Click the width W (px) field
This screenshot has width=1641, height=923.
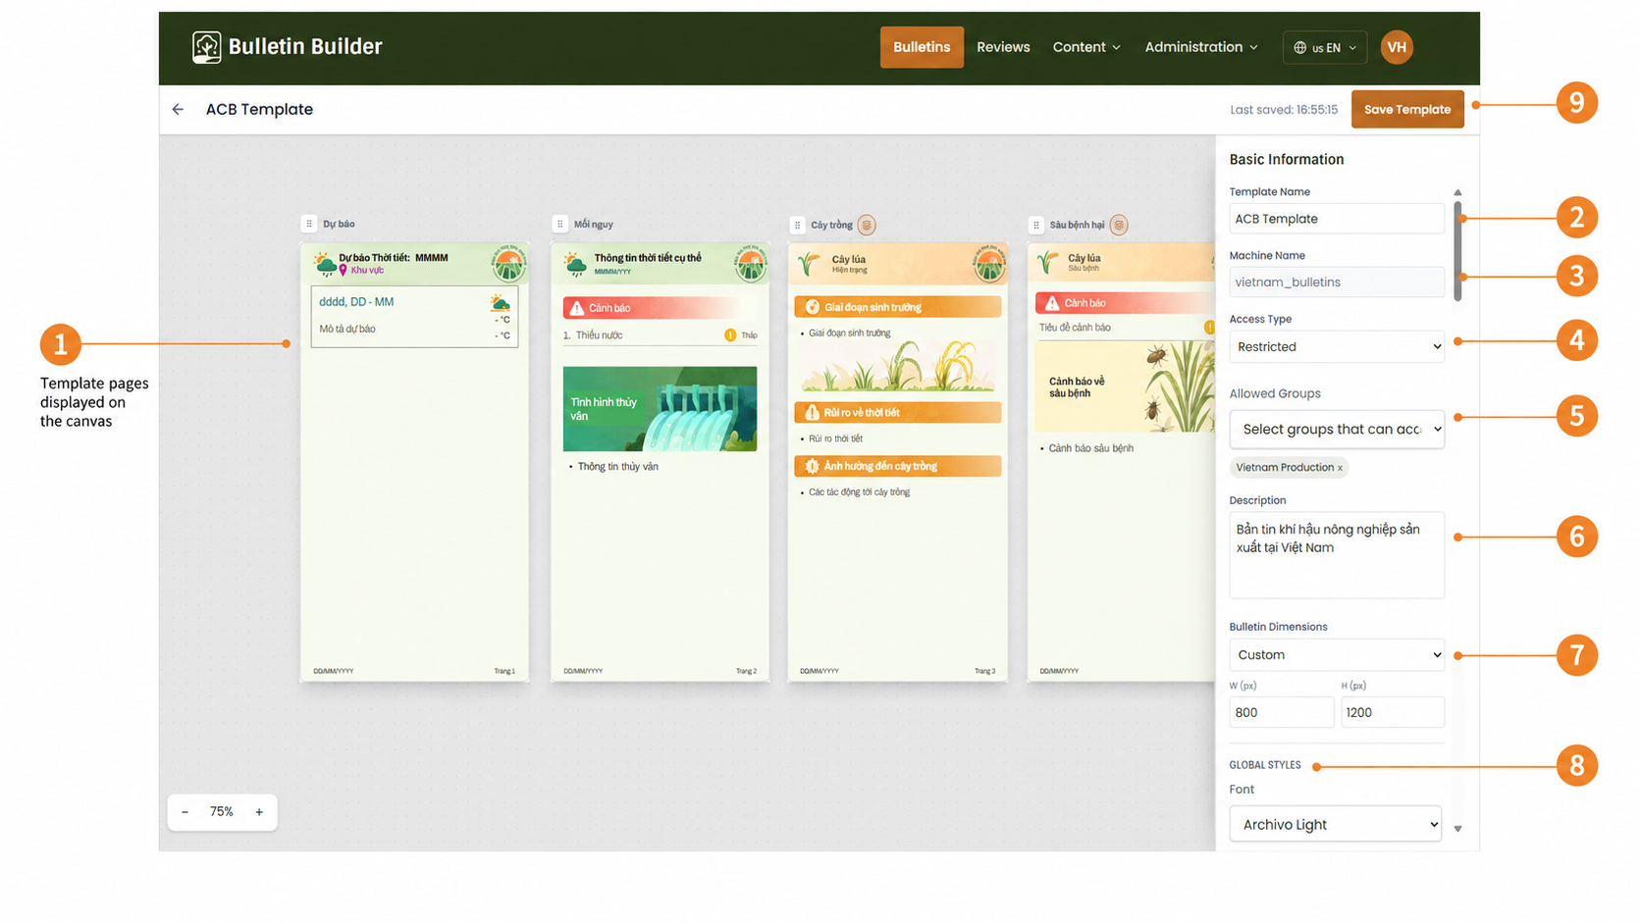click(x=1281, y=712)
